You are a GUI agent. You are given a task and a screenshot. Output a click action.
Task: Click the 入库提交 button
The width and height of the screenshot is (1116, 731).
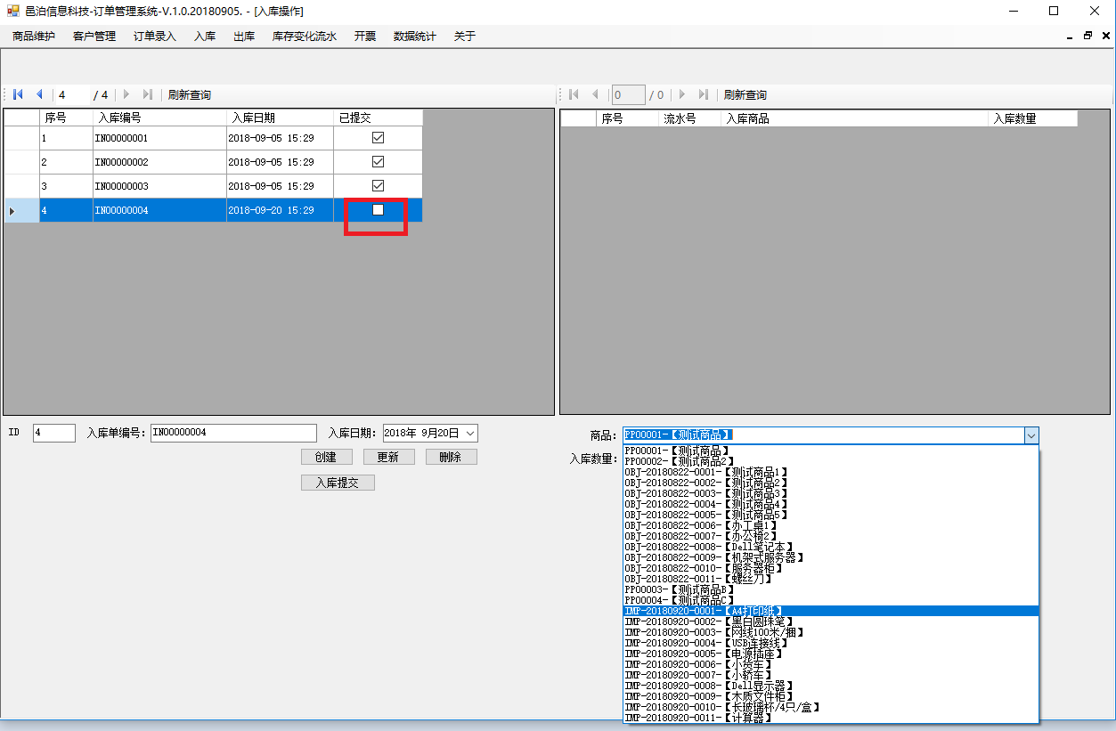click(x=338, y=483)
